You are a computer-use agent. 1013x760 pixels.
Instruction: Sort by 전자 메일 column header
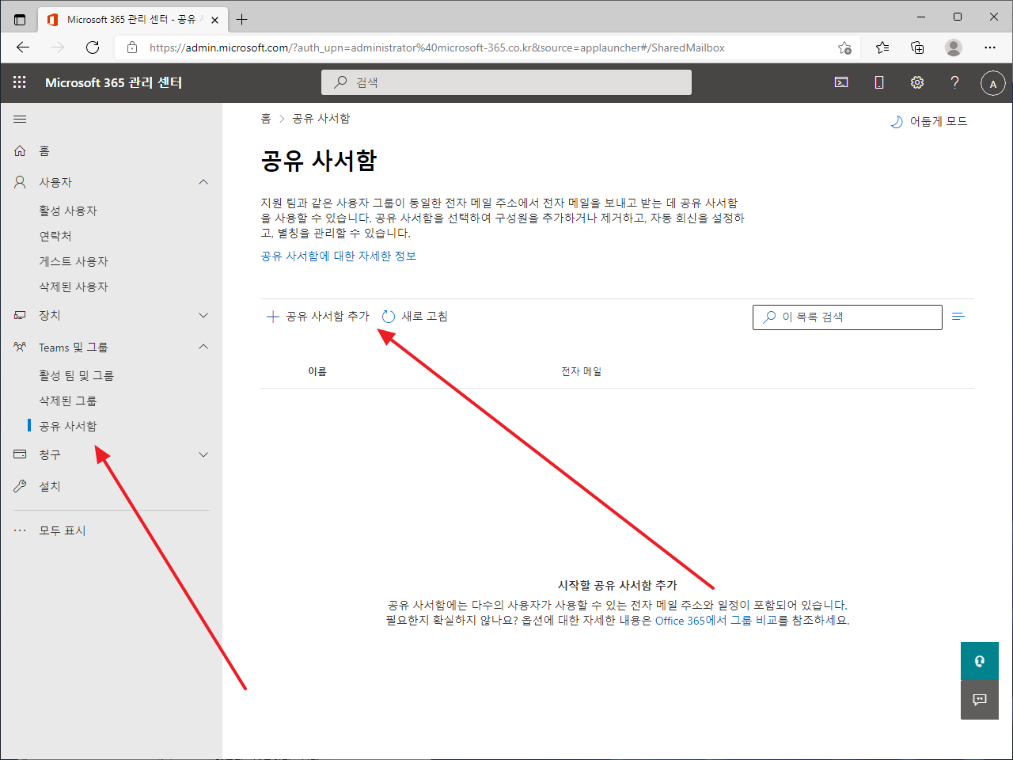(582, 371)
